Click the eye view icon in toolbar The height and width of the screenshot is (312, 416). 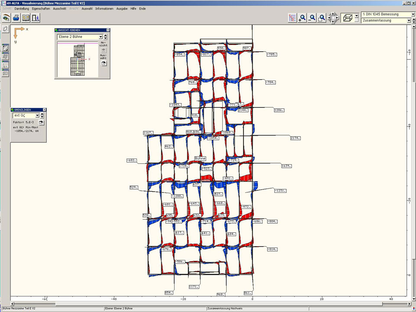6,18
